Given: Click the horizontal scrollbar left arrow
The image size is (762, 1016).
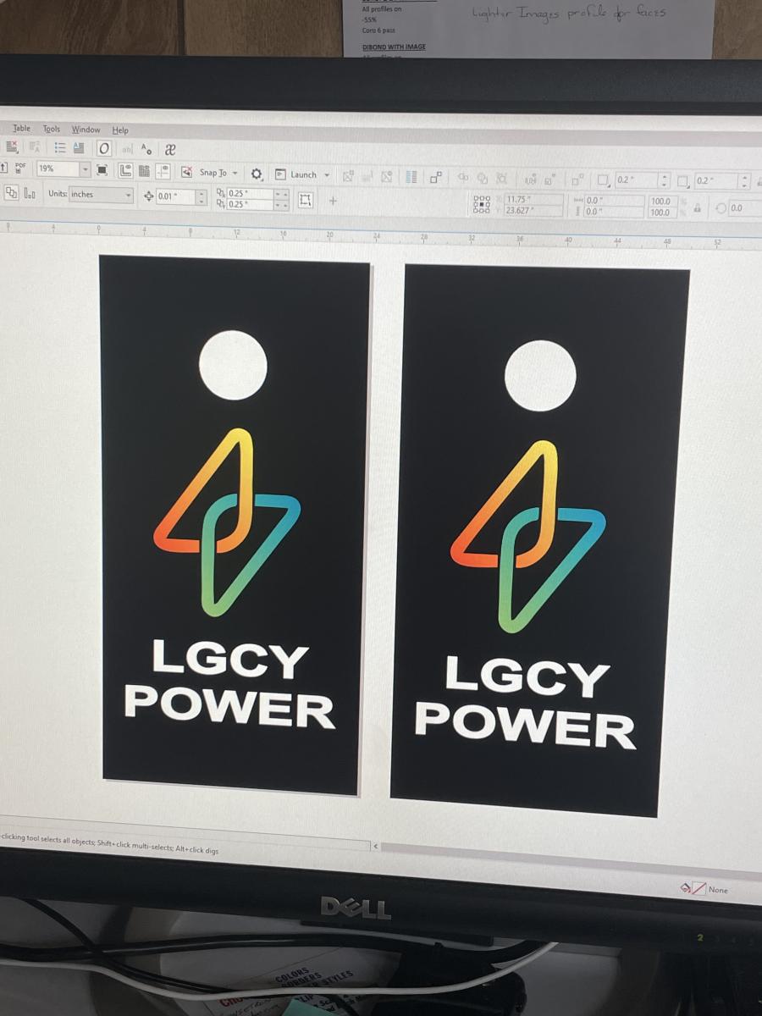Looking at the screenshot, I should [376, 845].
